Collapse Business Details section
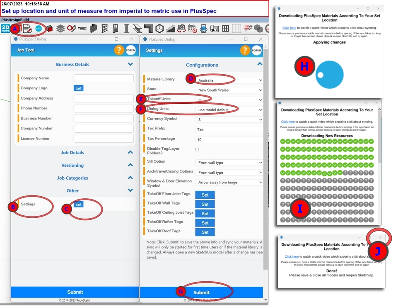The height and width of the screenshot is (307, 403). 130,64
